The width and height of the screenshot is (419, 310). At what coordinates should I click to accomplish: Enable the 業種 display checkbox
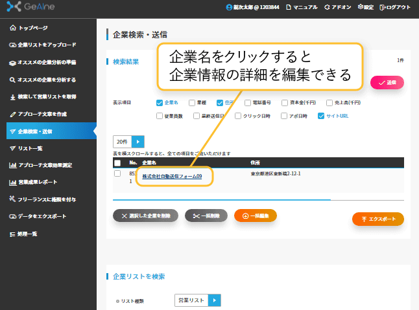point(192,103)
